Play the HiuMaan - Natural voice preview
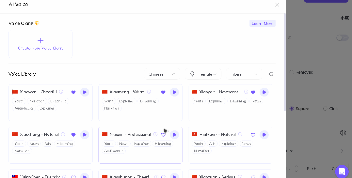This screenshot has height=178, width=352. (x=264, y=135)
